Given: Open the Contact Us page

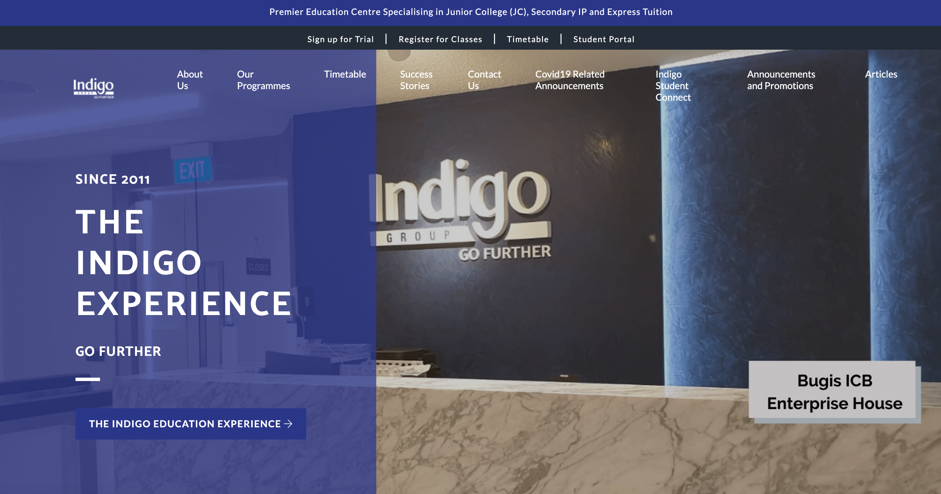Looking at the screenshot, I should click(484, 80).
